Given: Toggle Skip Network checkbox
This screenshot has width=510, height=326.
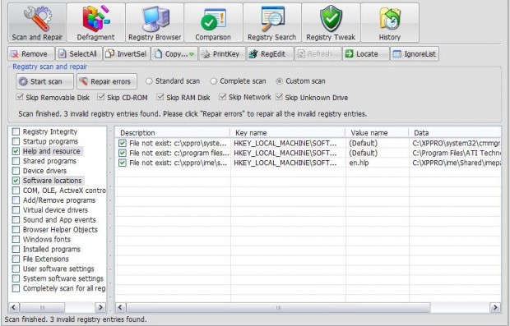Looking at the screenshot, I should click(x=222, y=97).
